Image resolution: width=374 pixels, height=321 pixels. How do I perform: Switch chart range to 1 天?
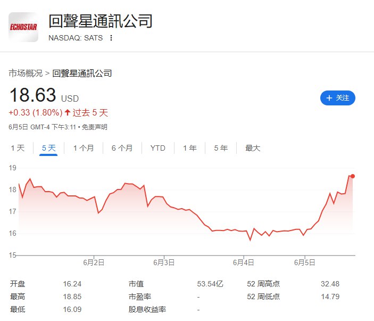tap(18, 148)
